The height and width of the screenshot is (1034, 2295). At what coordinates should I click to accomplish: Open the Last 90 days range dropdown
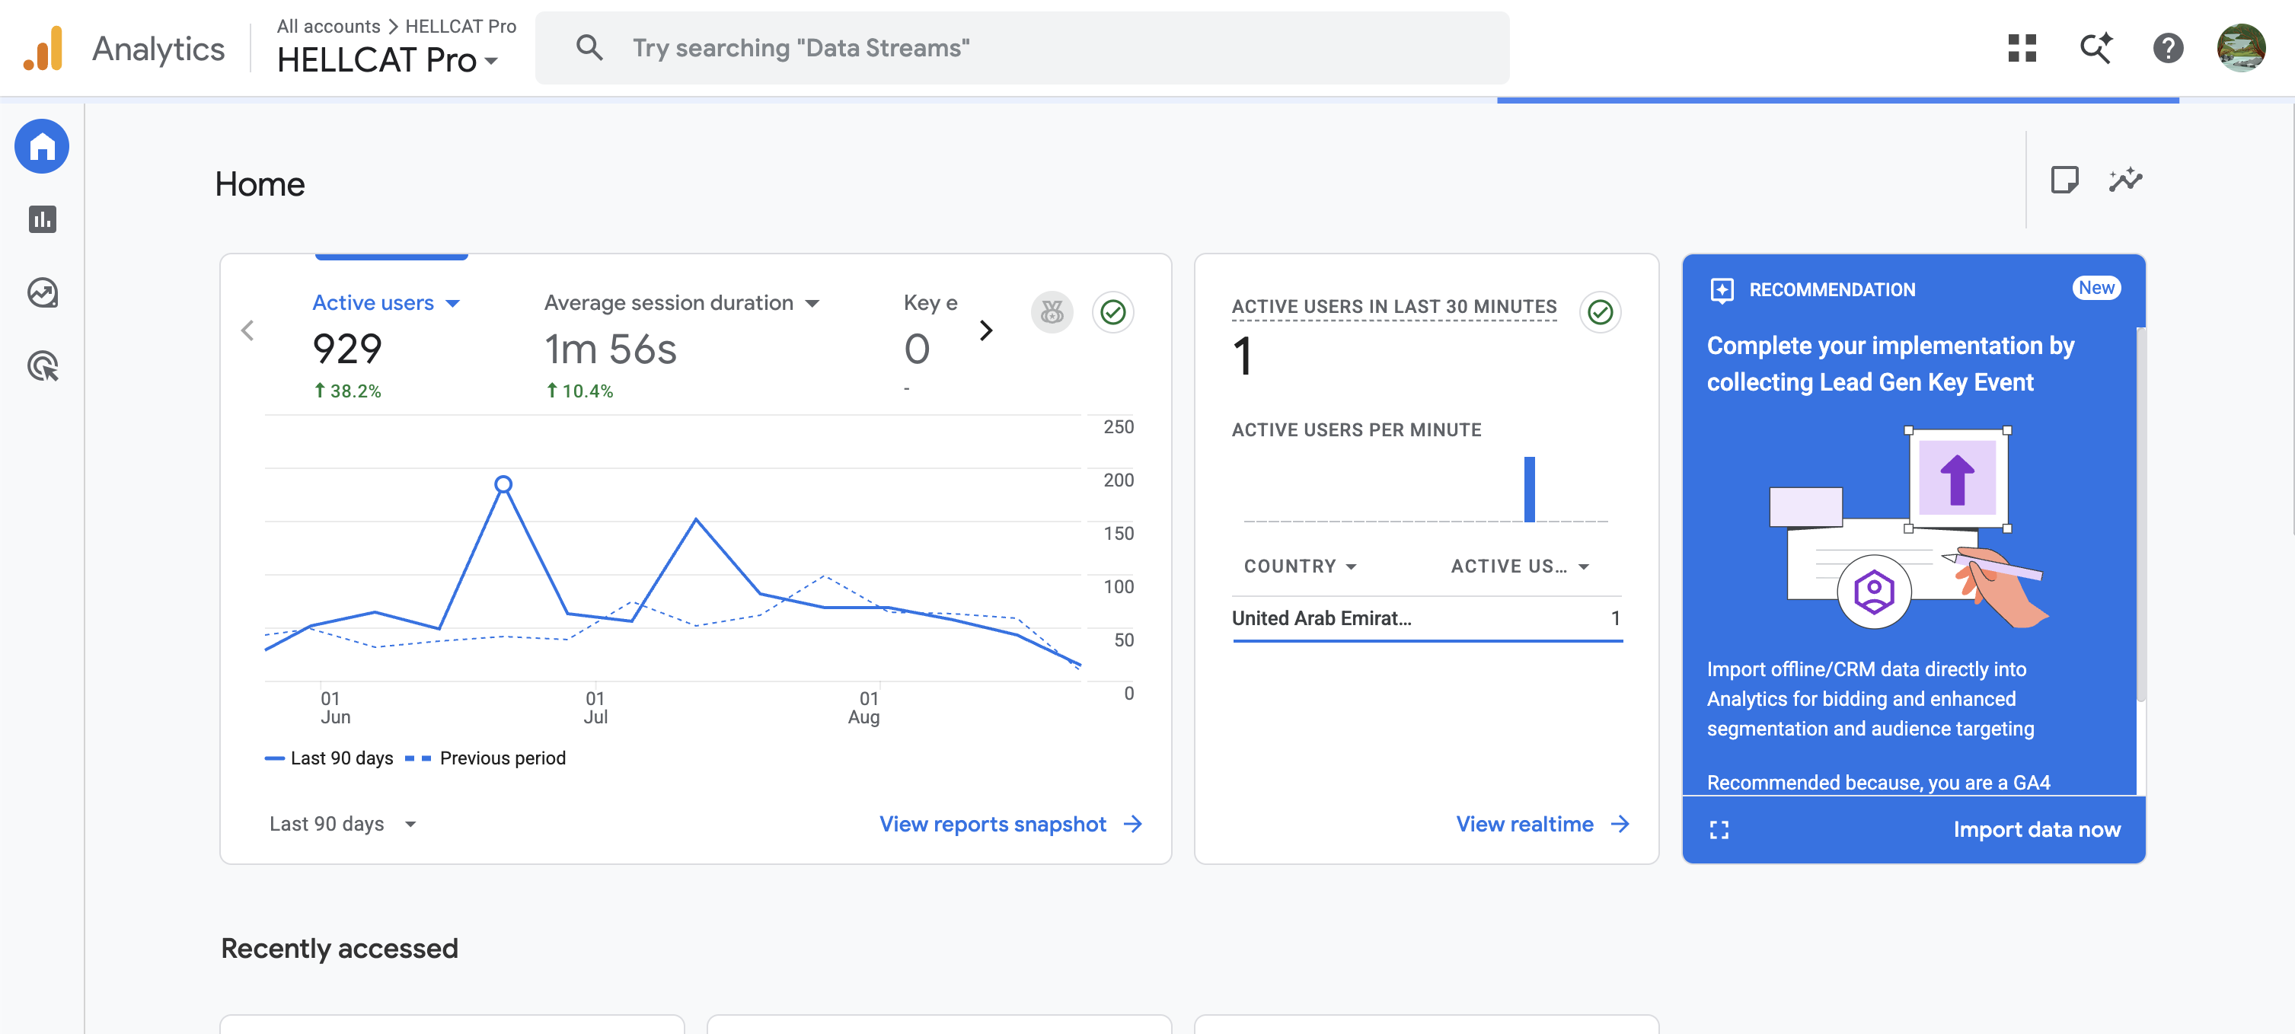pos(343,825)
